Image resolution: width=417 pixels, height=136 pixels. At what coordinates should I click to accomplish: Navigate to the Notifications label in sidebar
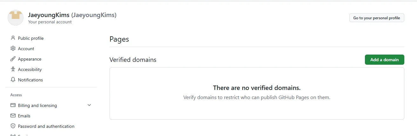click(x=30, y=80)
